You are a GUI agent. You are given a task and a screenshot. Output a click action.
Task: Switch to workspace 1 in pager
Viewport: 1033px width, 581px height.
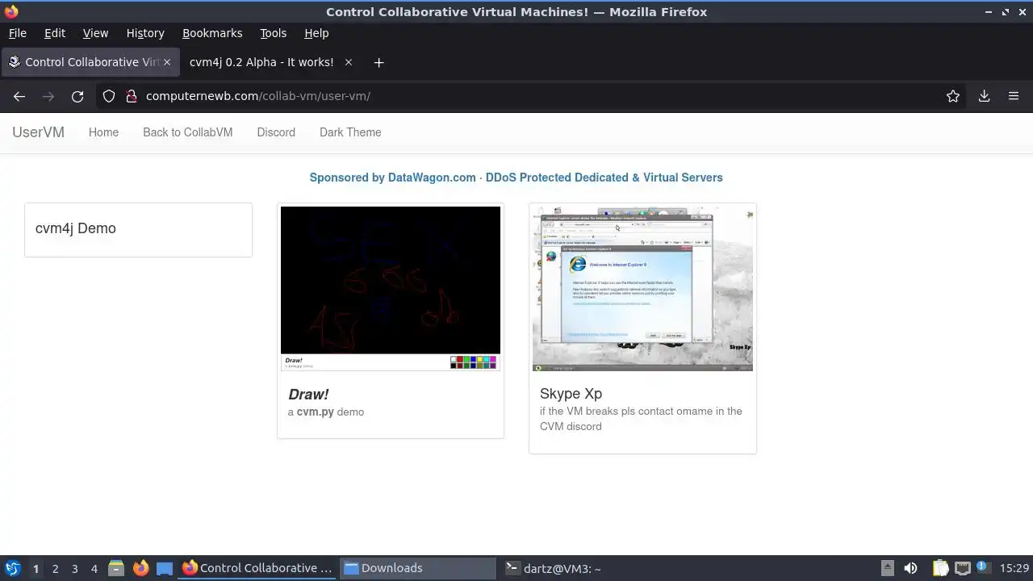pyautogui.click(x=36, y=569)
